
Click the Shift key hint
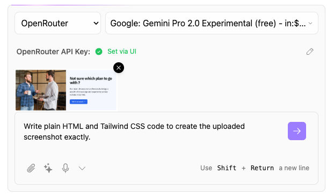click(227, 168)
